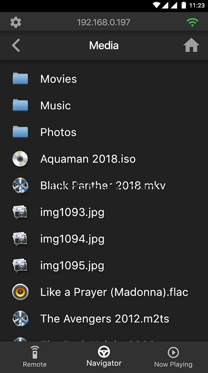
Task: Click the speaker icon for Like a Prayer
Action: point(20,292)
